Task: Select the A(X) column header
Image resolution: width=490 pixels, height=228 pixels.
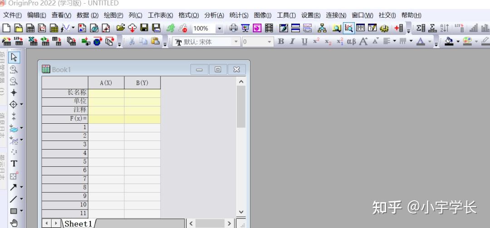Action: (x=106, y=83)
